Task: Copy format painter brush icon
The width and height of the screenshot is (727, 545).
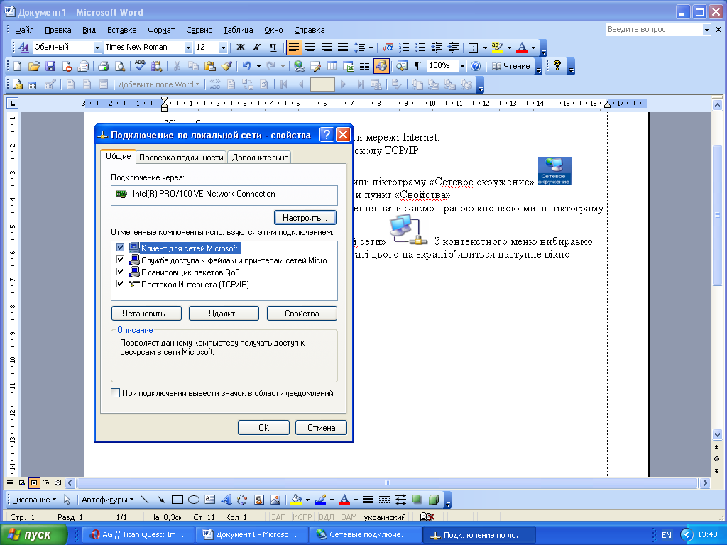Action: pos(226,66)
